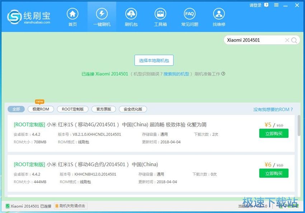
Task: Select the 官方原版 filter tab
Action: (104, 109)
